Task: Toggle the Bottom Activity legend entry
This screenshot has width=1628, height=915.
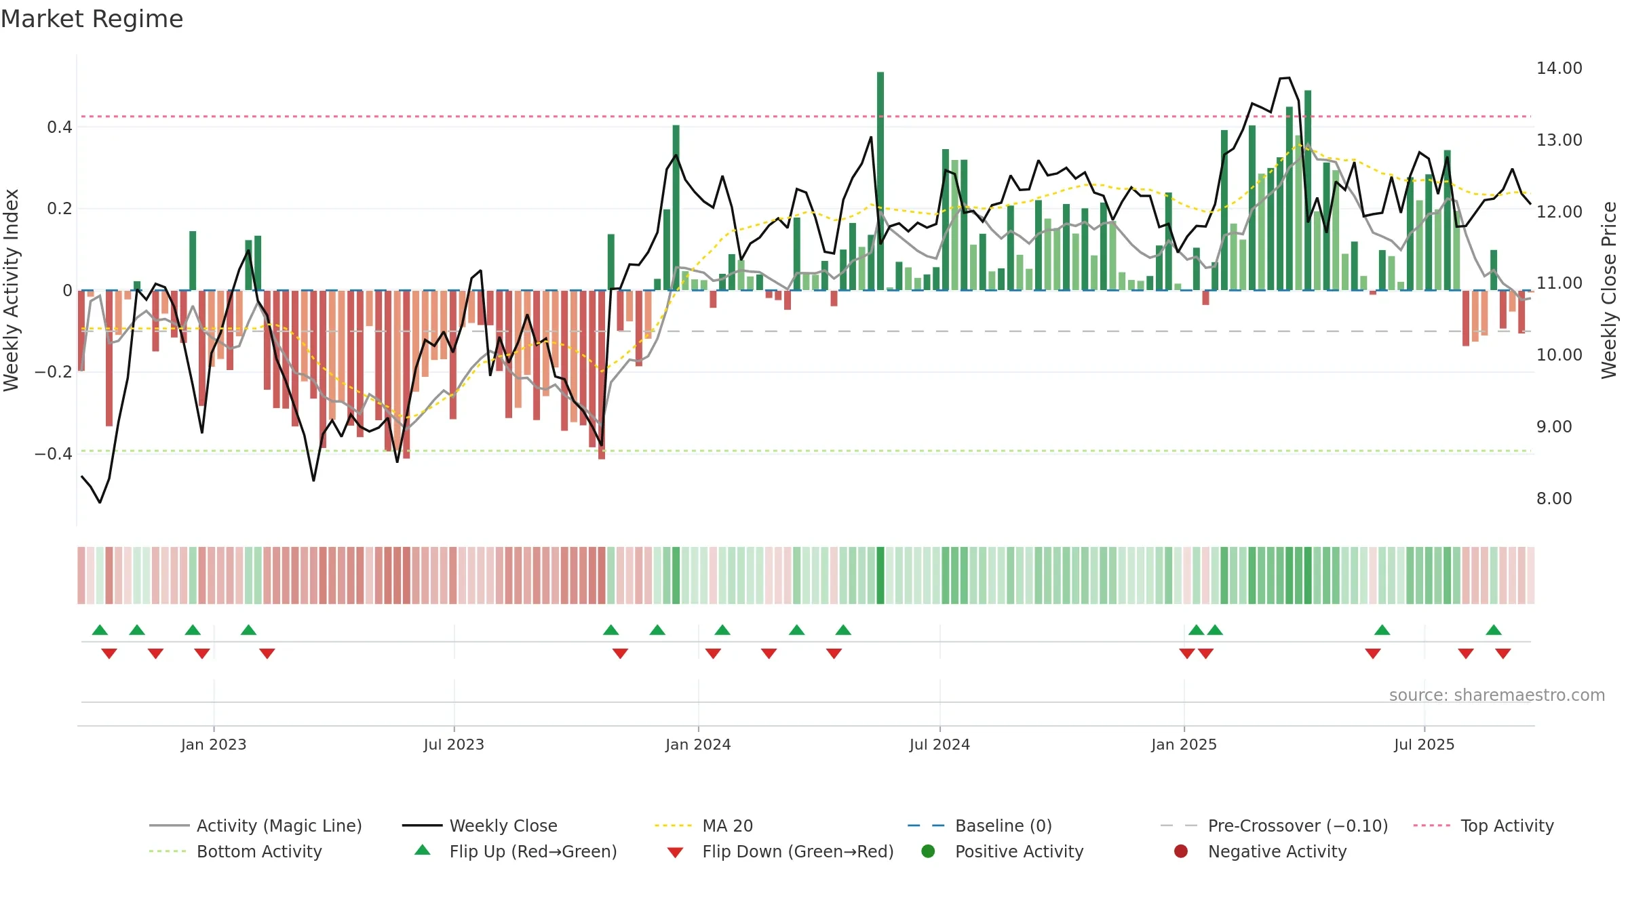Action: coord(235,851)
